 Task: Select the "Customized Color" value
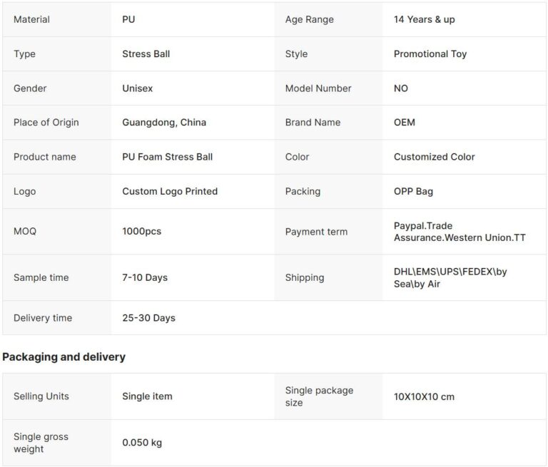pos(434,157)
